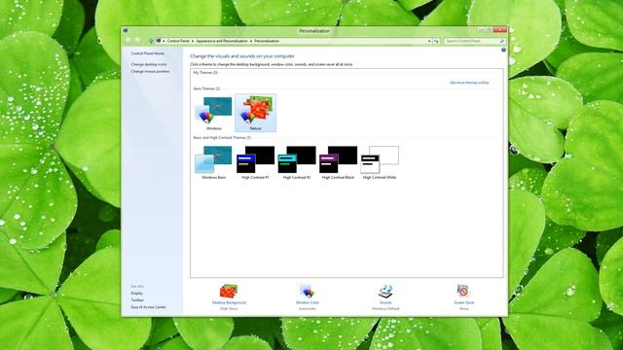The image size is (623, 350).
Task: Click the Up one level arrow
Action: (x=151, y=41)
